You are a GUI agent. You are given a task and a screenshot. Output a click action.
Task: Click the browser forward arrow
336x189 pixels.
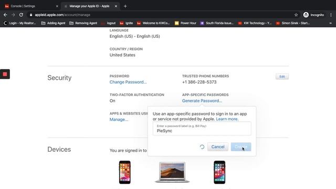(13, 15)
